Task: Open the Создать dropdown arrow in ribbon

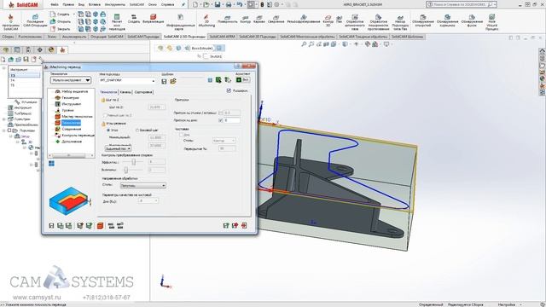Action: click(x=73, y=14)
